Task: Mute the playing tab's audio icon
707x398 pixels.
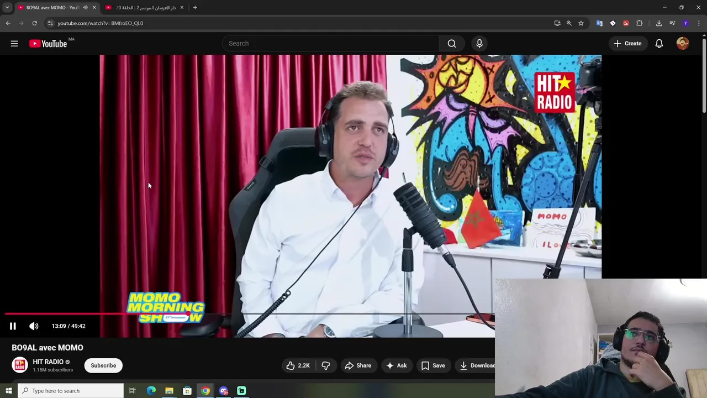Action: coord(85,8)
